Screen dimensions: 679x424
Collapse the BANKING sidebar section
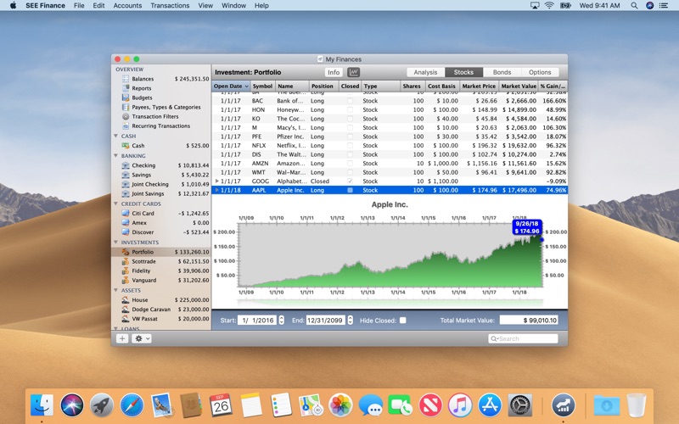tap(115, 156)
